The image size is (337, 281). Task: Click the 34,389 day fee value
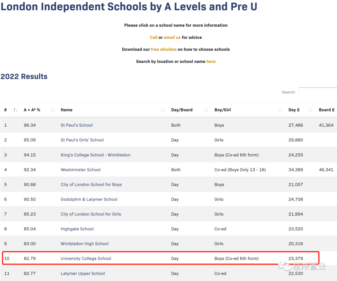[296, 170]
